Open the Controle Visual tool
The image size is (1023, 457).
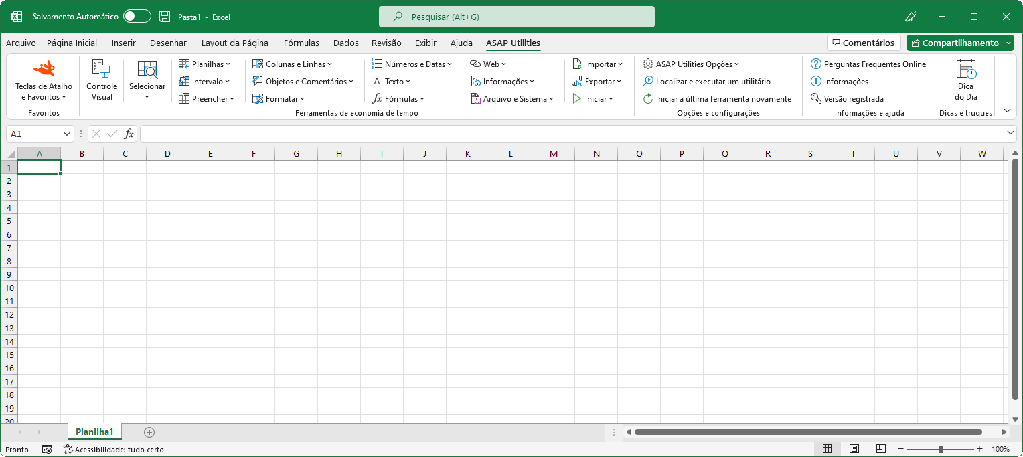point(101,80)
